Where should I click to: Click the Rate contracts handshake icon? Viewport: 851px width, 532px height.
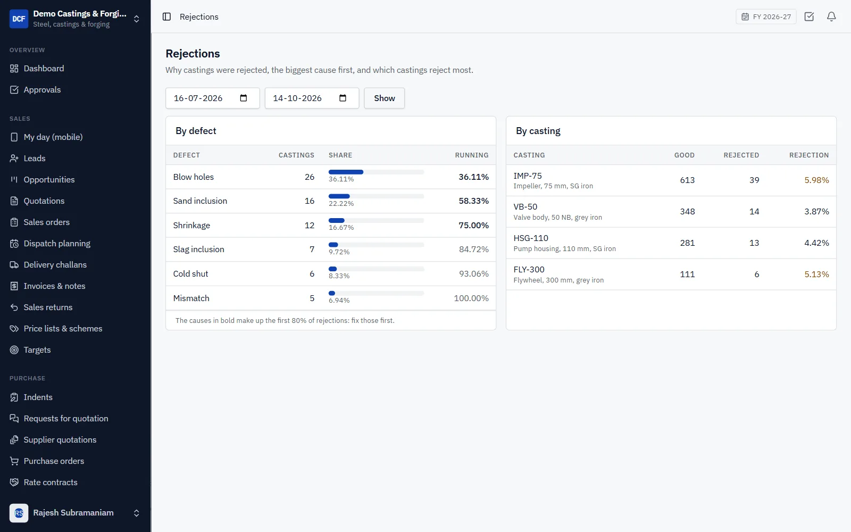tap(14, 483)
